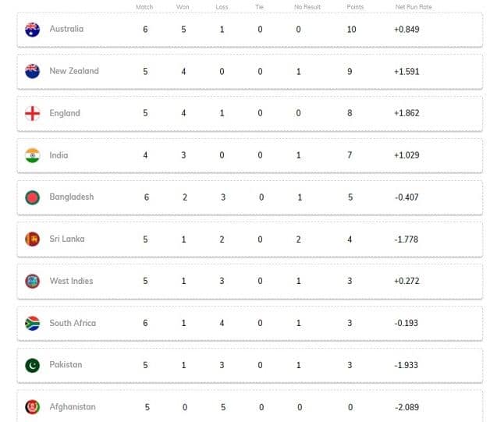Viewport: 490px width, 422px height.
Task: Click the Sri Lanka flag icon
Action: (x=32, y=239)
